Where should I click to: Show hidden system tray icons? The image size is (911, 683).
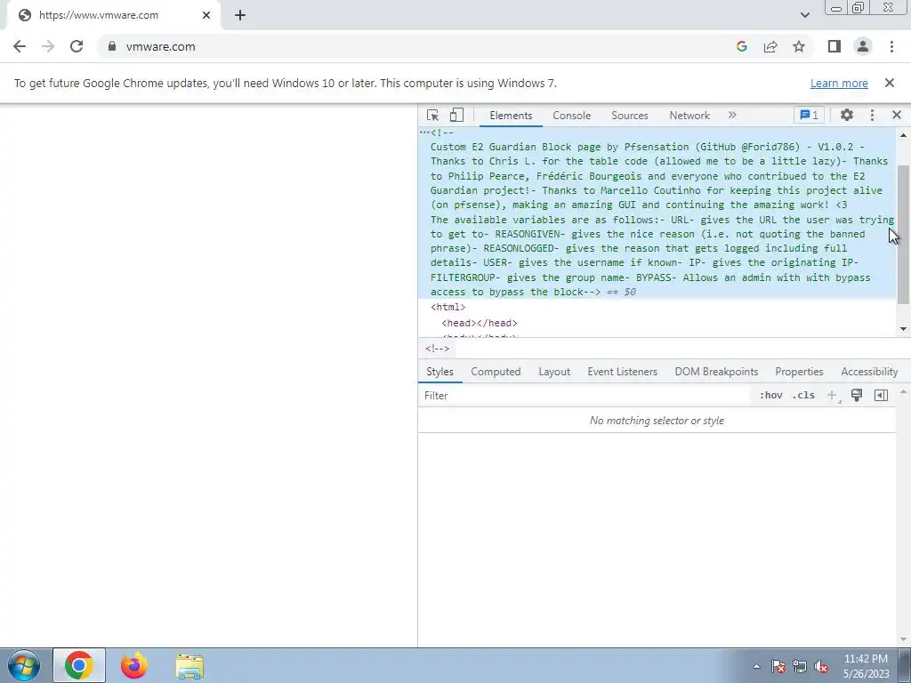tap(756, 666)
